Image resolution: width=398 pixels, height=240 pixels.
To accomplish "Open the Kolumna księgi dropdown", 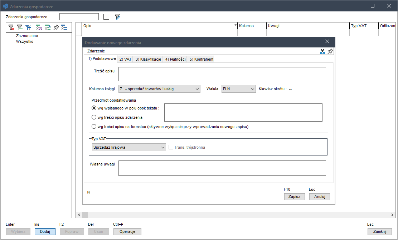I will tap(159, 89).
